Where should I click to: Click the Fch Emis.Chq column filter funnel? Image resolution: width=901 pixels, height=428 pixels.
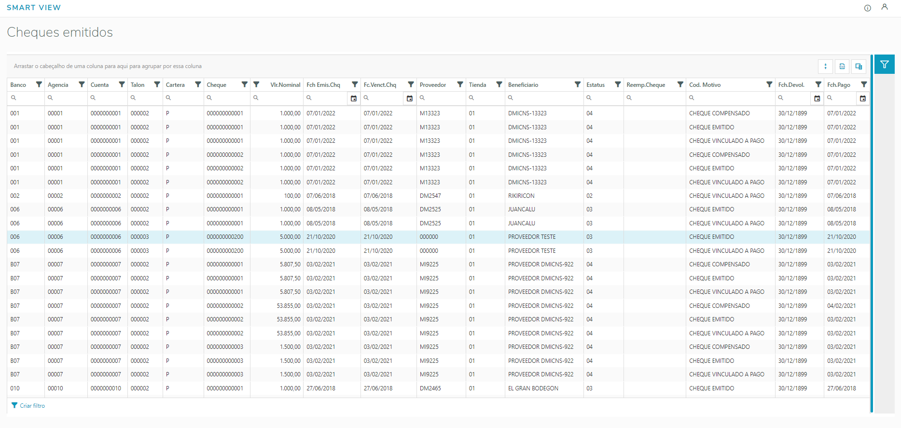(x=355, y=84)
